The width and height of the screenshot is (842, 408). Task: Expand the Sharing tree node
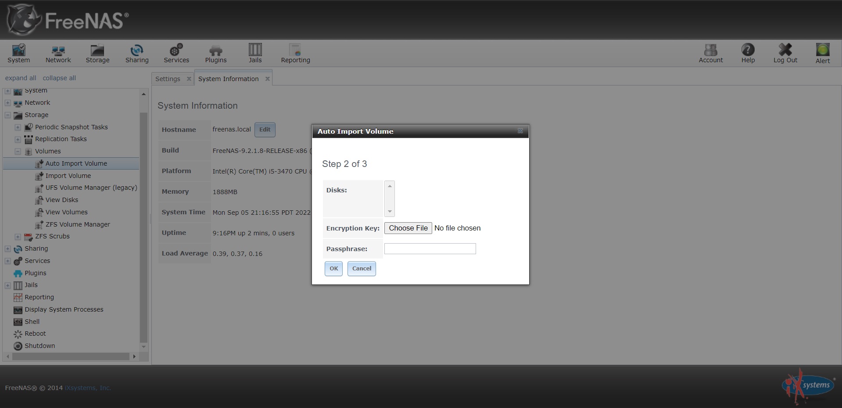7,248
